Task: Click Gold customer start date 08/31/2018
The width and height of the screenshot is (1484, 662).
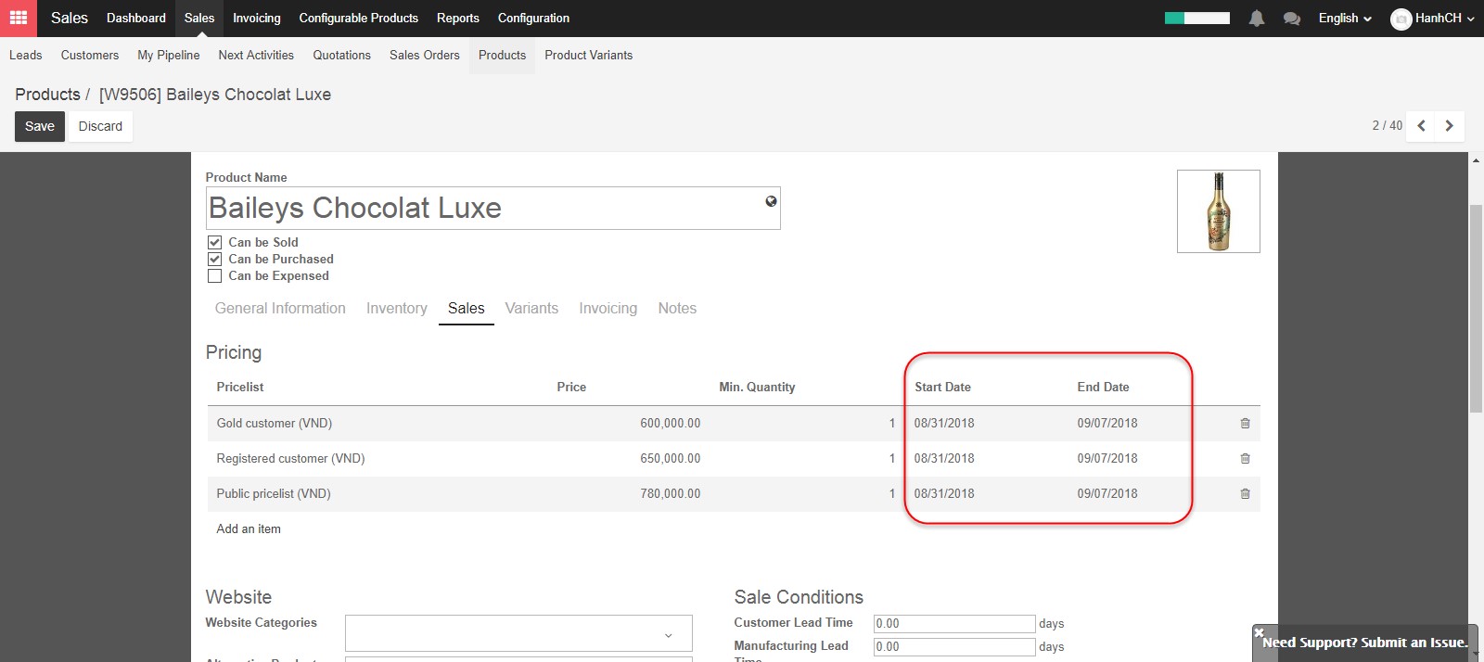Action: [x=944, y=424]
